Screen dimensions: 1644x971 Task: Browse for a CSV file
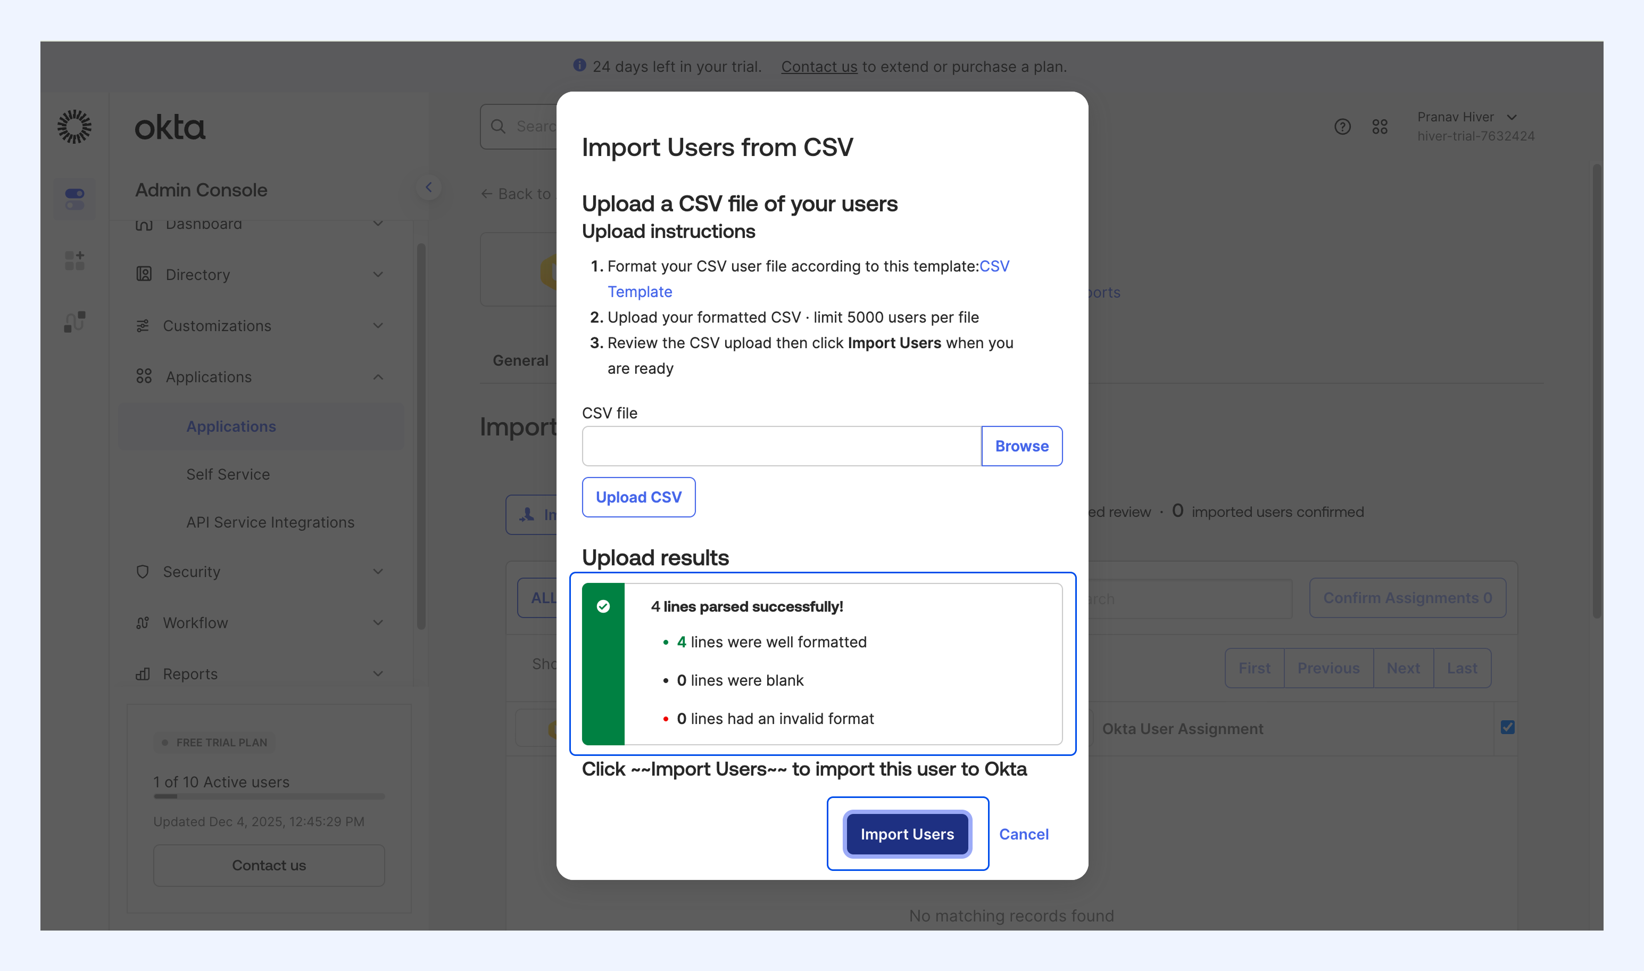(1022, 446)
